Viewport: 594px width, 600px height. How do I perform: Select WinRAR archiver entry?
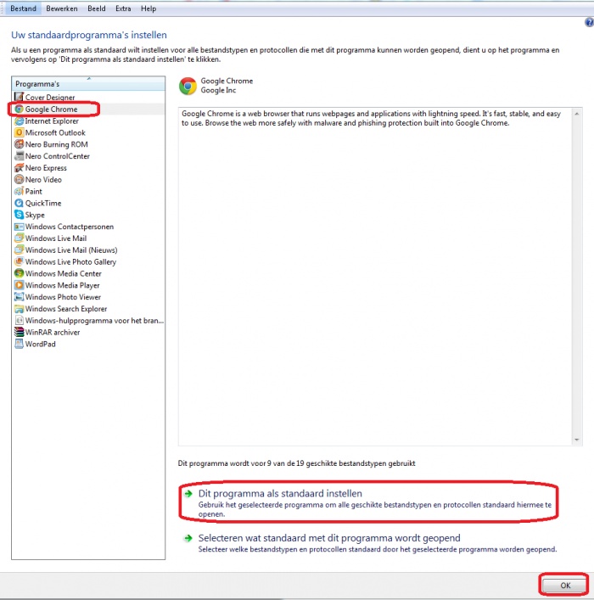pyautogui.click(x=53, y=332)
